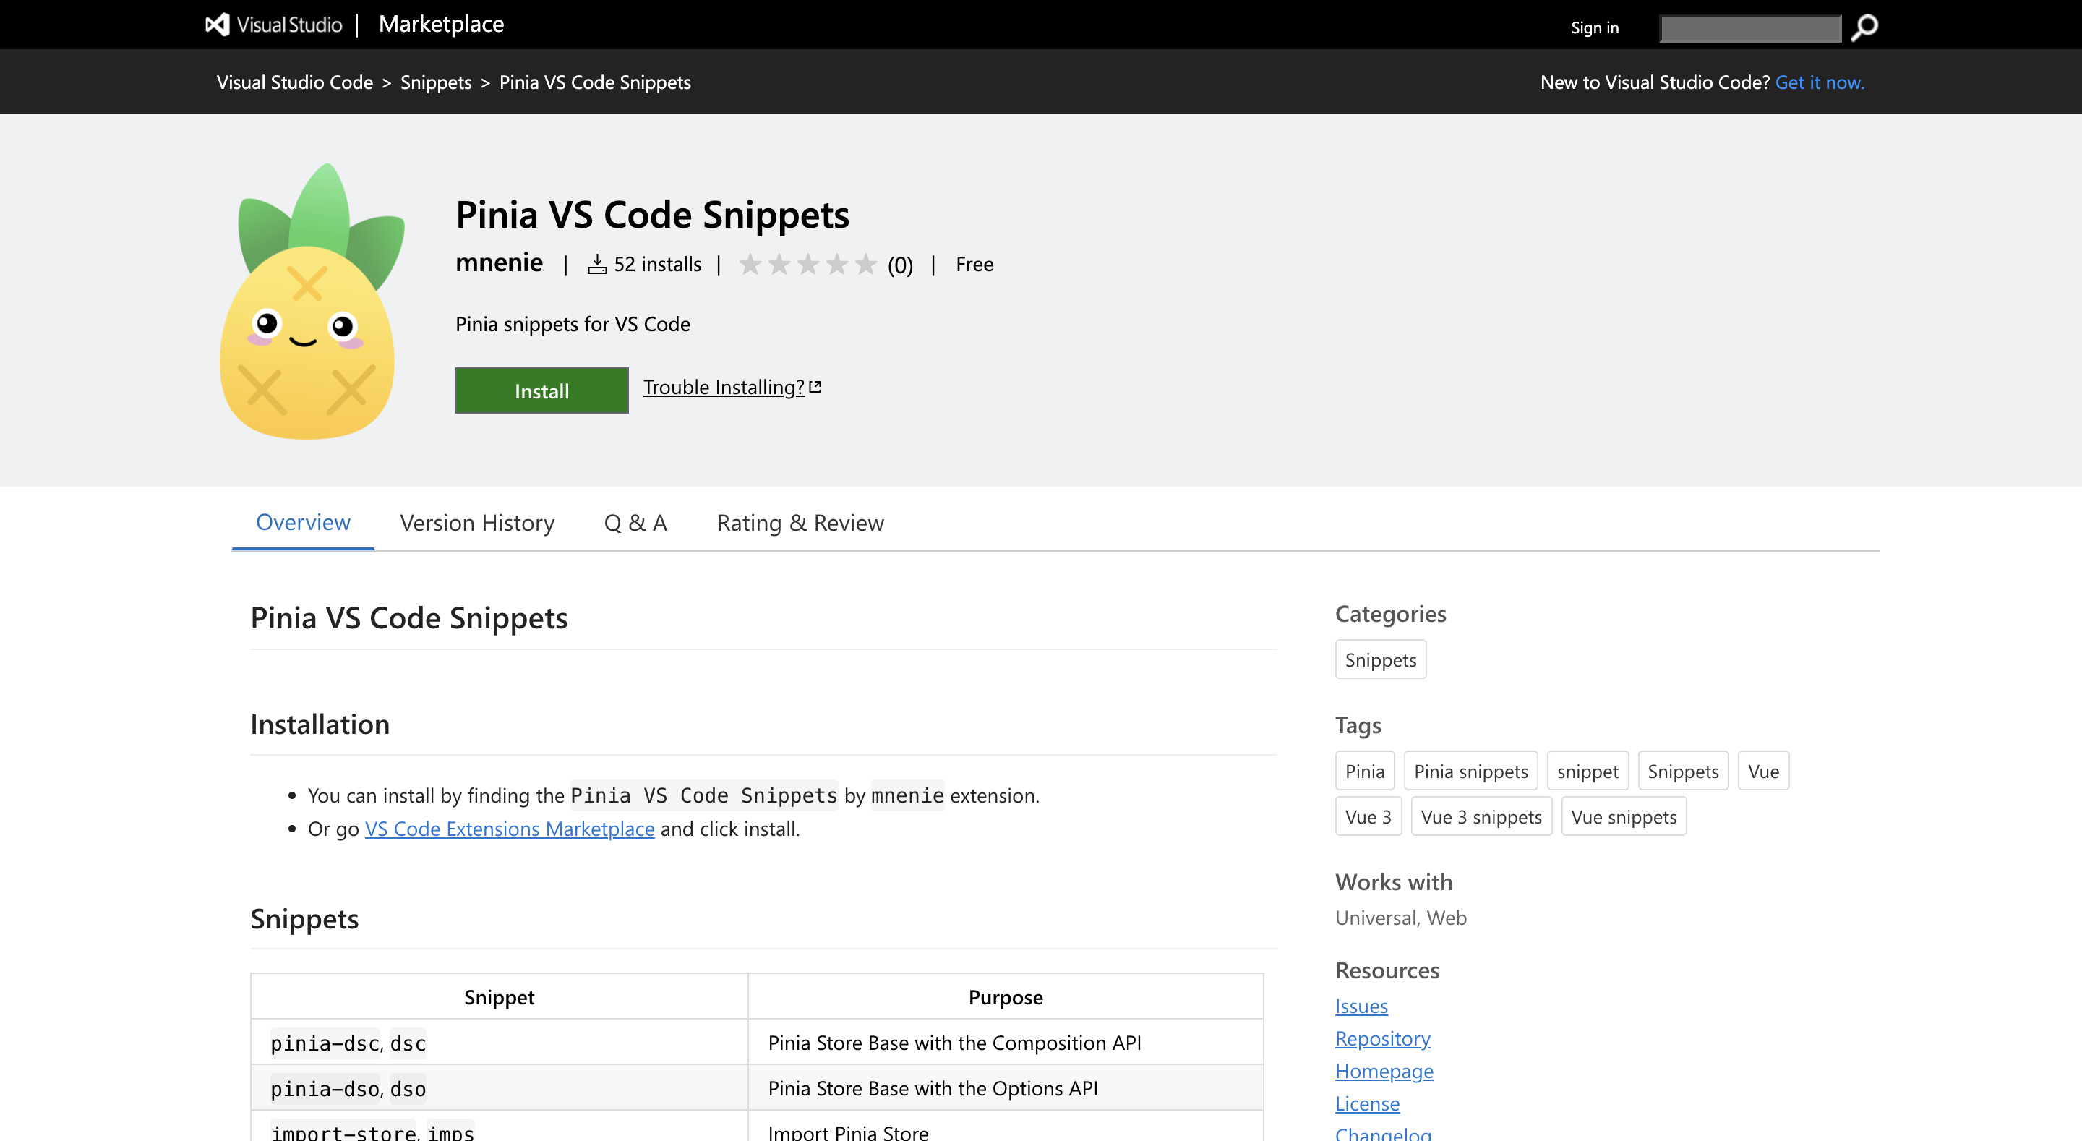2082x1141 pixels.
Task: Click the external link icon beside Trouble Installing
Action: point(815,388)
